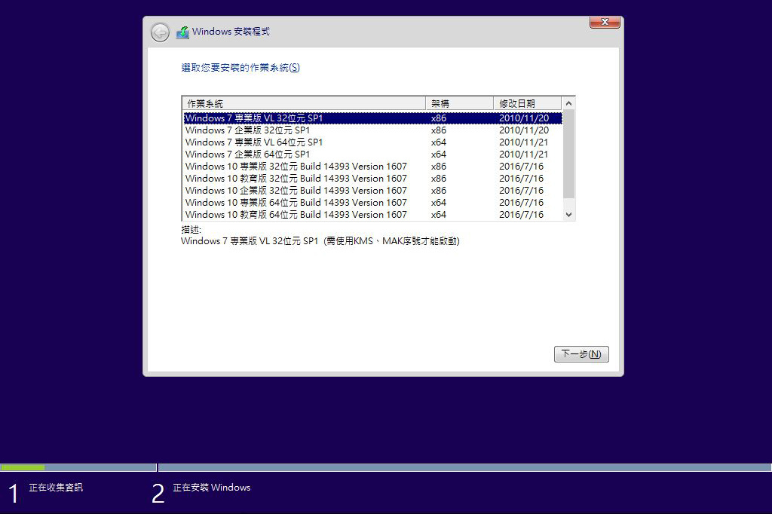Image resolution: width=772 pixels, height=514 pixels.
Task: Click the 下一步(N) button
Action: [581, 354]
